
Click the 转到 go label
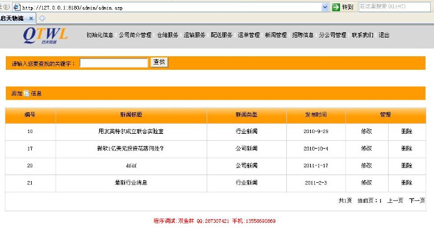[x=348, y=7]
